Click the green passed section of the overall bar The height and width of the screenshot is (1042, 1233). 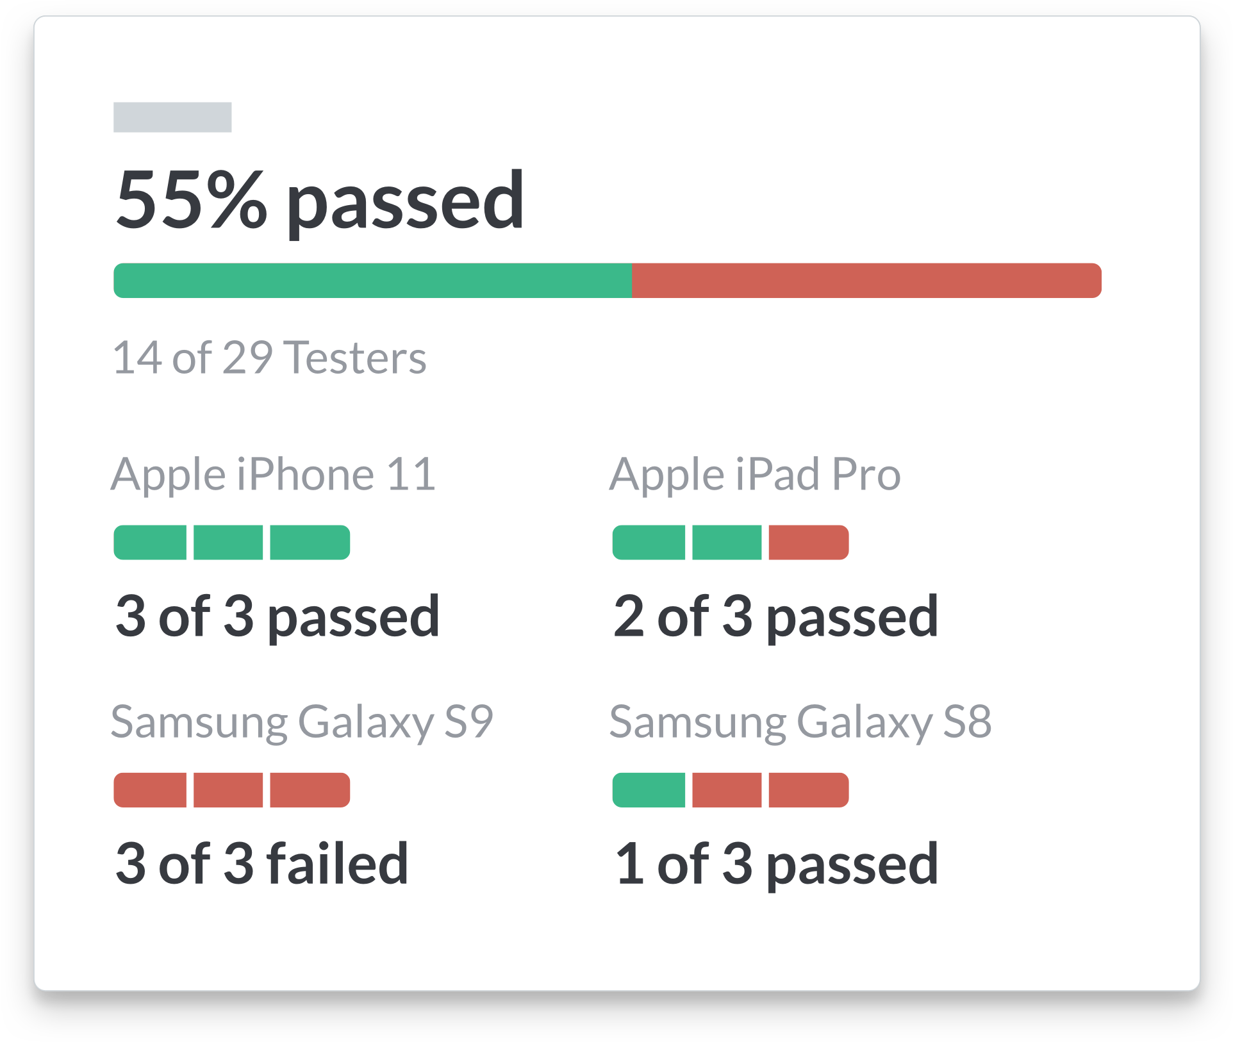[x=372, y=281]
